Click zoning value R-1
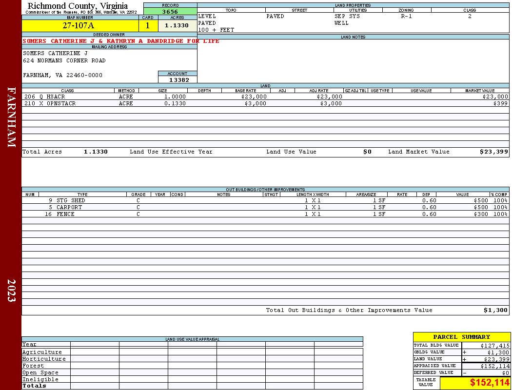This screenshot has height=390, width=512. coord(407,16)
